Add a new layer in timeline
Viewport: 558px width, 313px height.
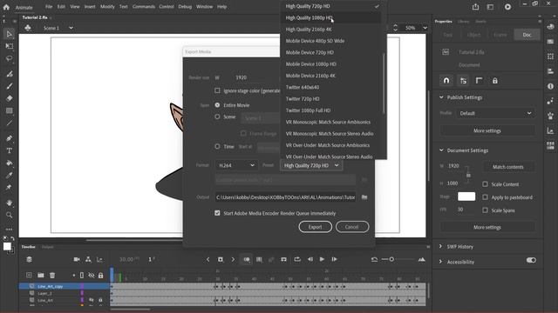29,275
